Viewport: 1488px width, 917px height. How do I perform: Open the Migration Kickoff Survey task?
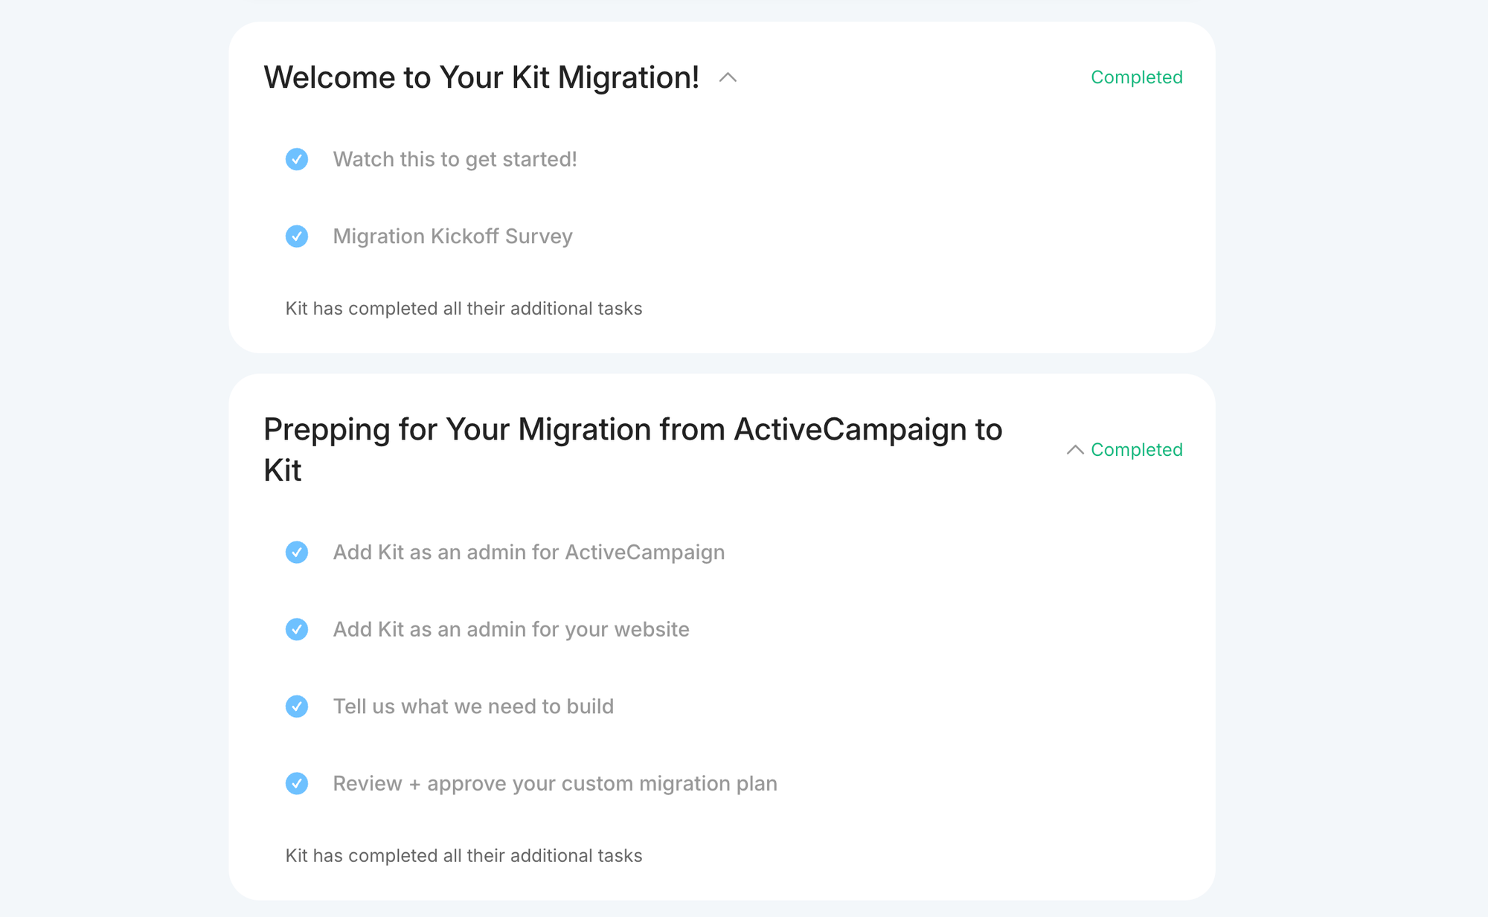[452, 237]
